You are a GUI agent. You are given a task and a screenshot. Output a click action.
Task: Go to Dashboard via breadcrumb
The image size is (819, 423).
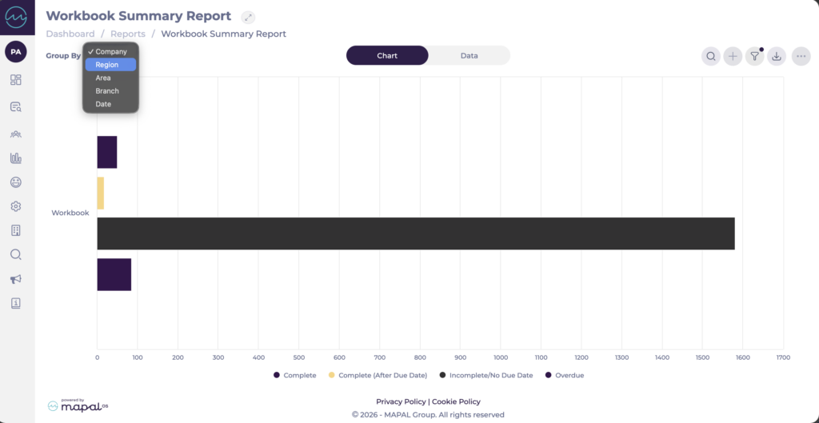tap(70, 34)
